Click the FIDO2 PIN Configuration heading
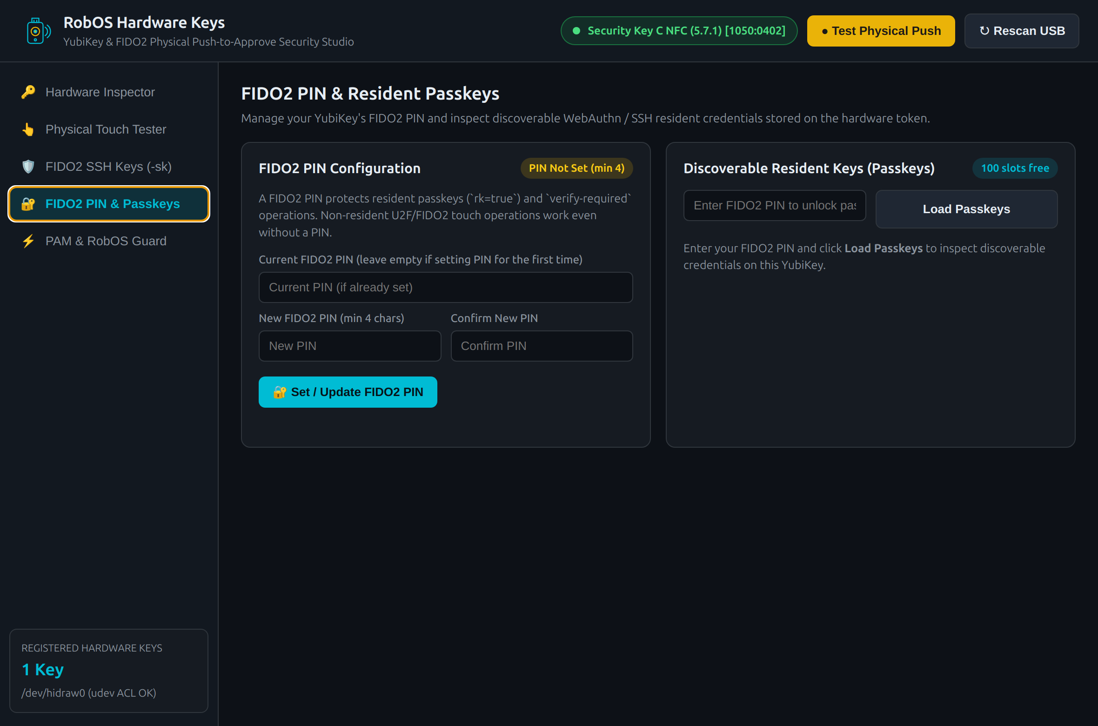Image resolution: width=1098 pixels, height=726 pixels. click(x=340, y=168)
